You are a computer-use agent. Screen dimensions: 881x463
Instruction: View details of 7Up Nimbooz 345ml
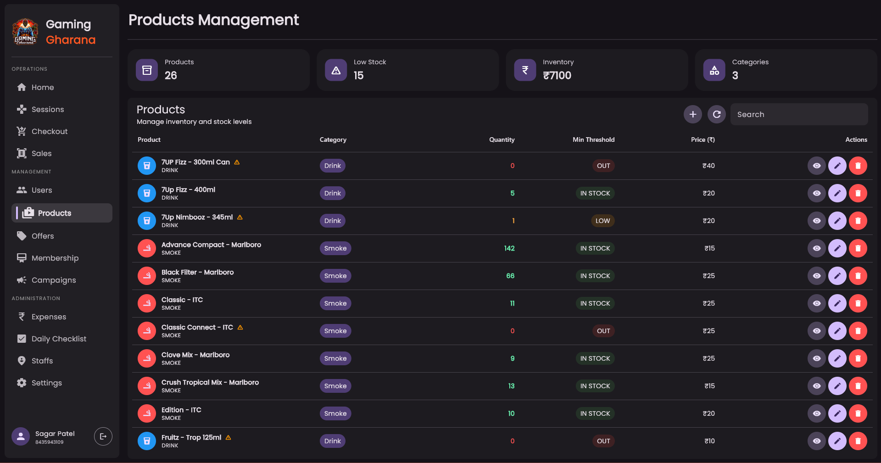(x=816, y=221)
